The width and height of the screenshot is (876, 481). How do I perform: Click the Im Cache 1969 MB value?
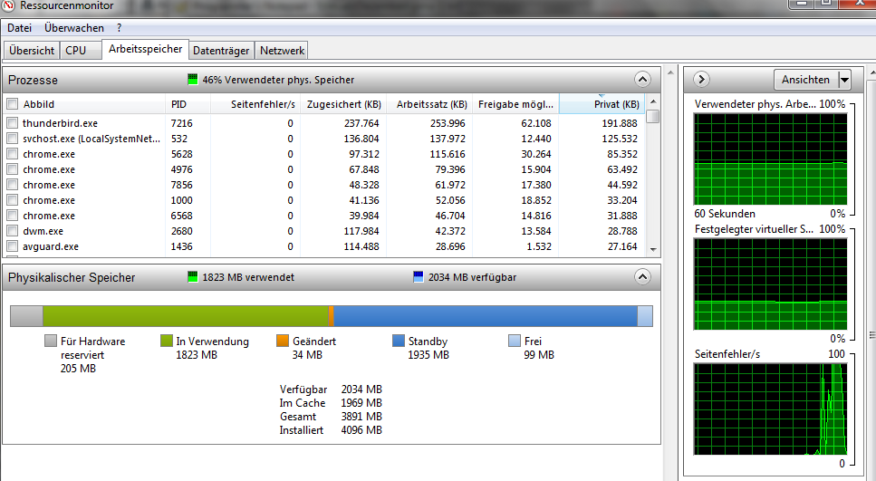361,403
